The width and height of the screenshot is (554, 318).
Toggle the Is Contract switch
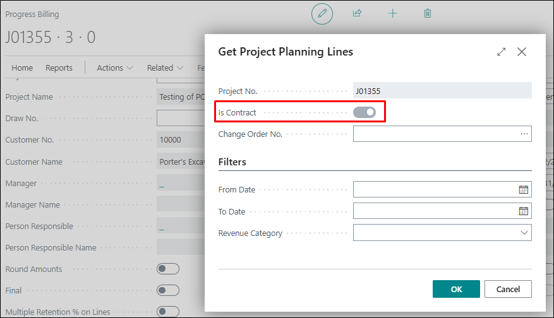point(364,112)
